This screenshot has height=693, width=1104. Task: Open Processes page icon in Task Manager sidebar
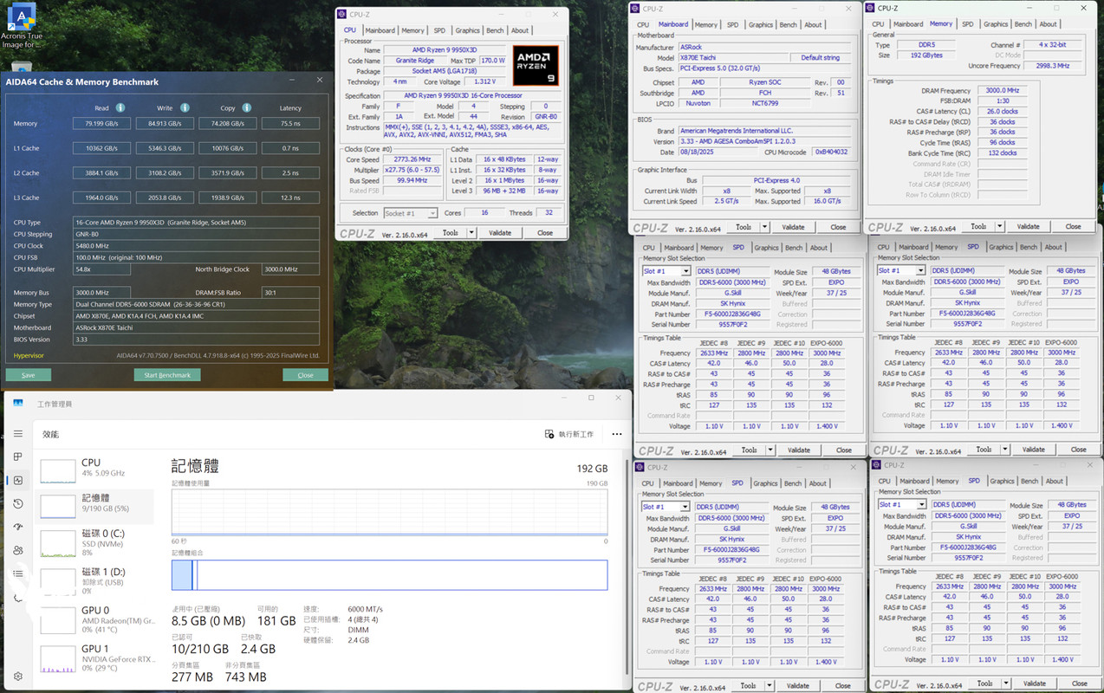pyautogui.click(x=18, y=457)
